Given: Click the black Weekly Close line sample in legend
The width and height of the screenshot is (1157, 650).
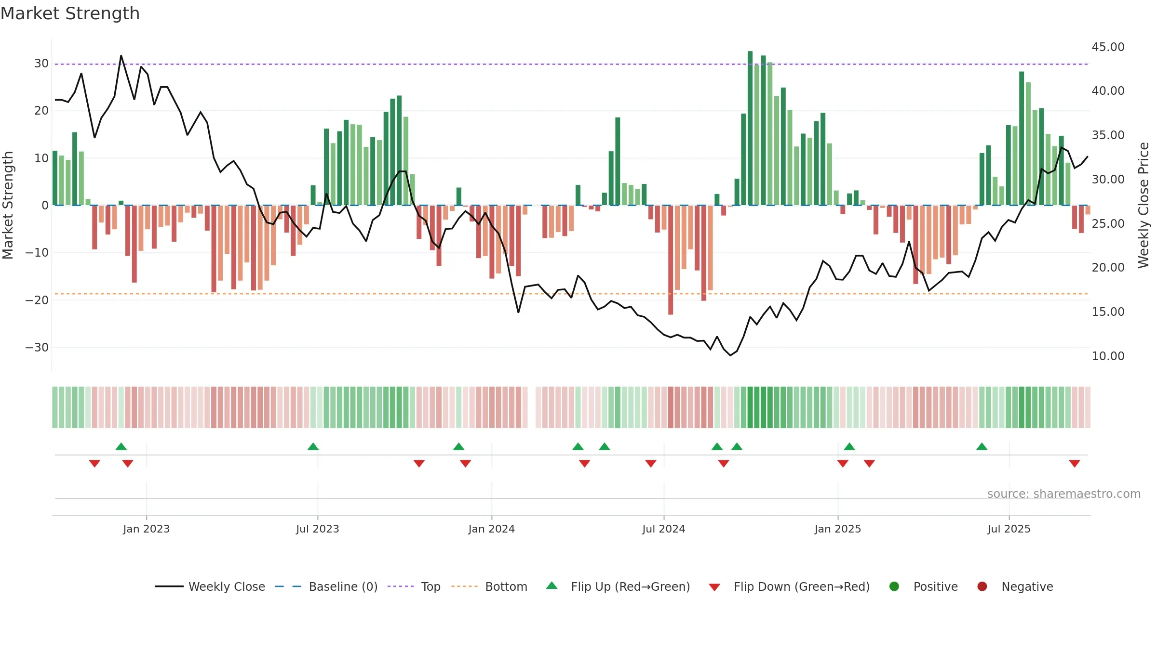Looking at the screenshot, I should (169, 586).
